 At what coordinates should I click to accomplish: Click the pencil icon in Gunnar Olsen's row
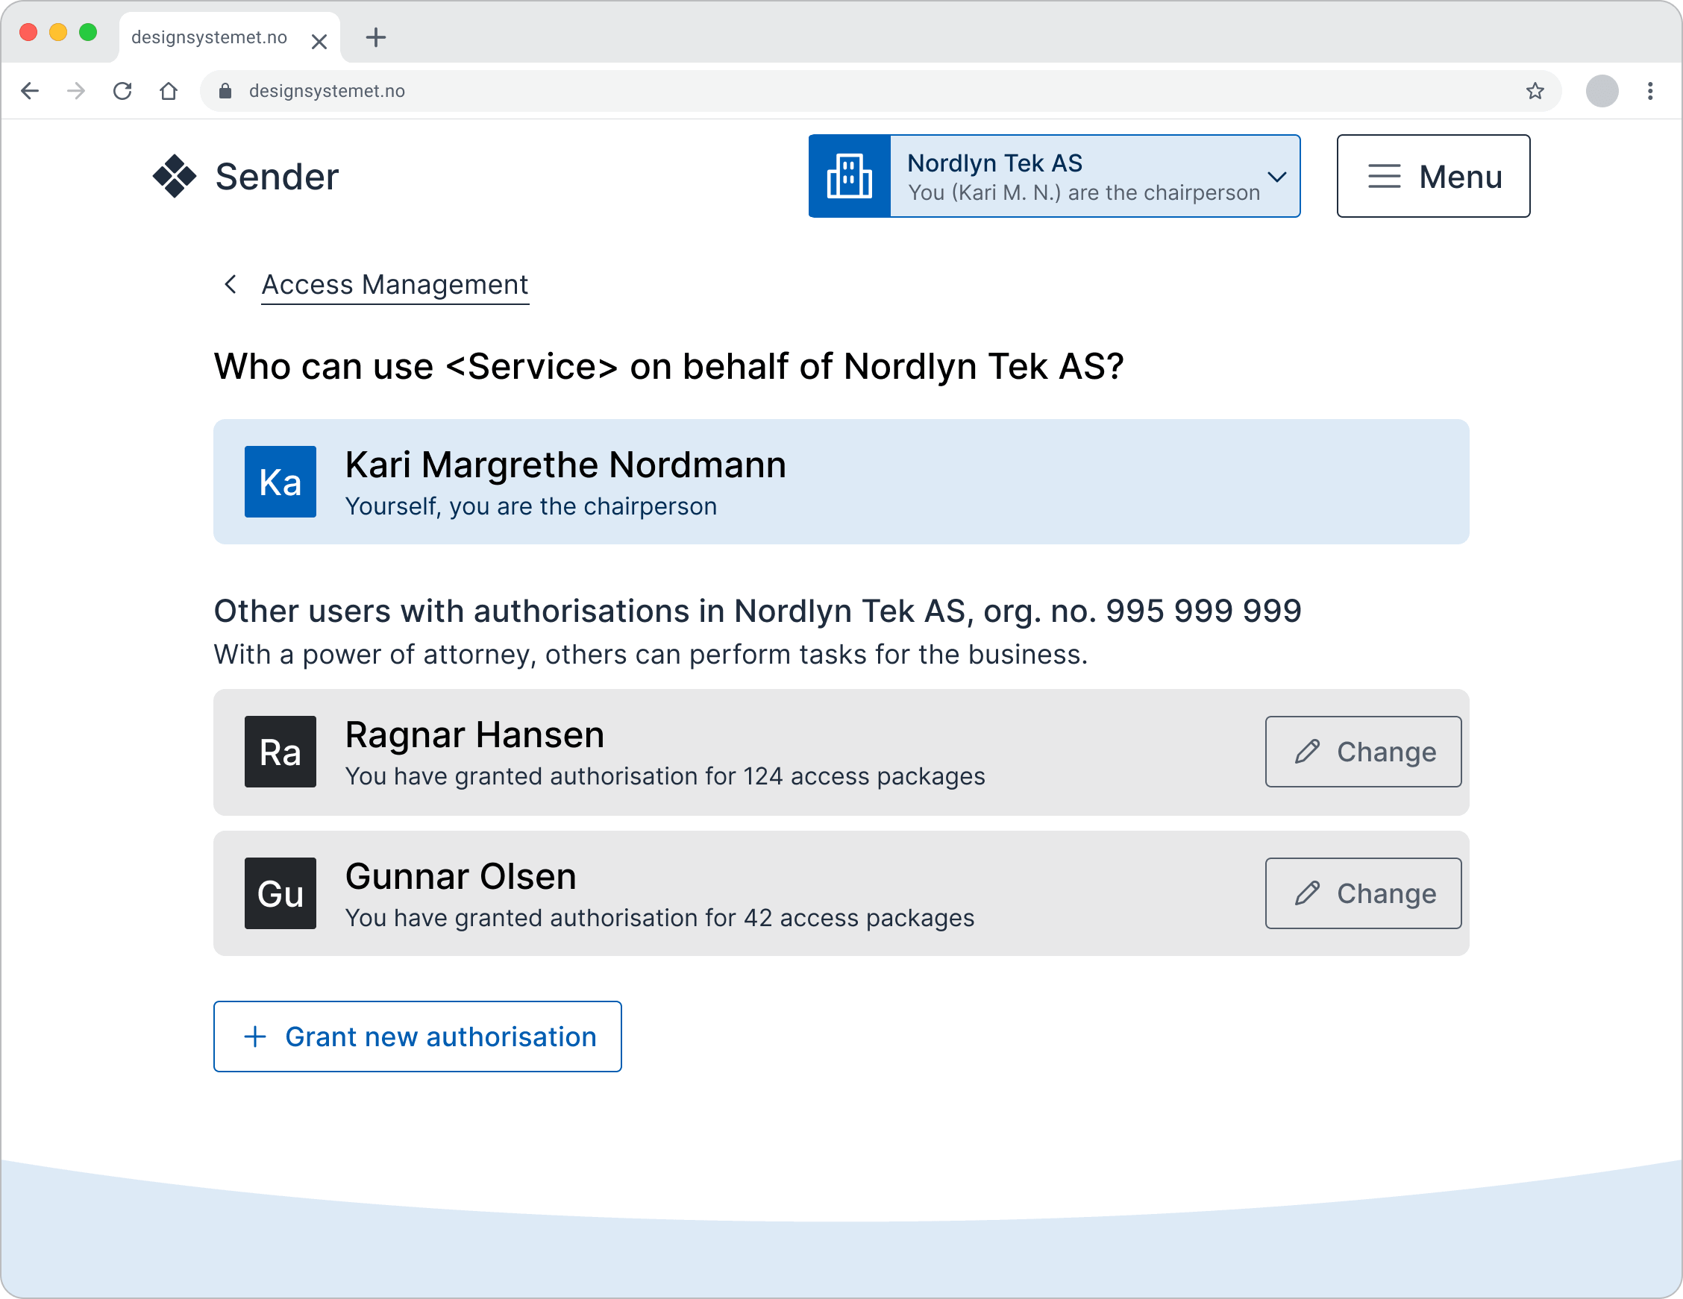pyautogui.click(x=1308, y=893)
